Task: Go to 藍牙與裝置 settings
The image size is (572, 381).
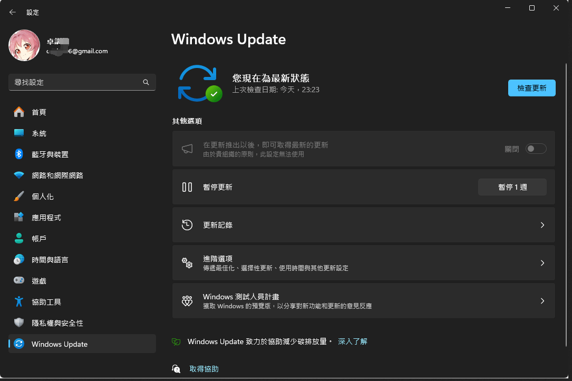Action: click(50, 154)
